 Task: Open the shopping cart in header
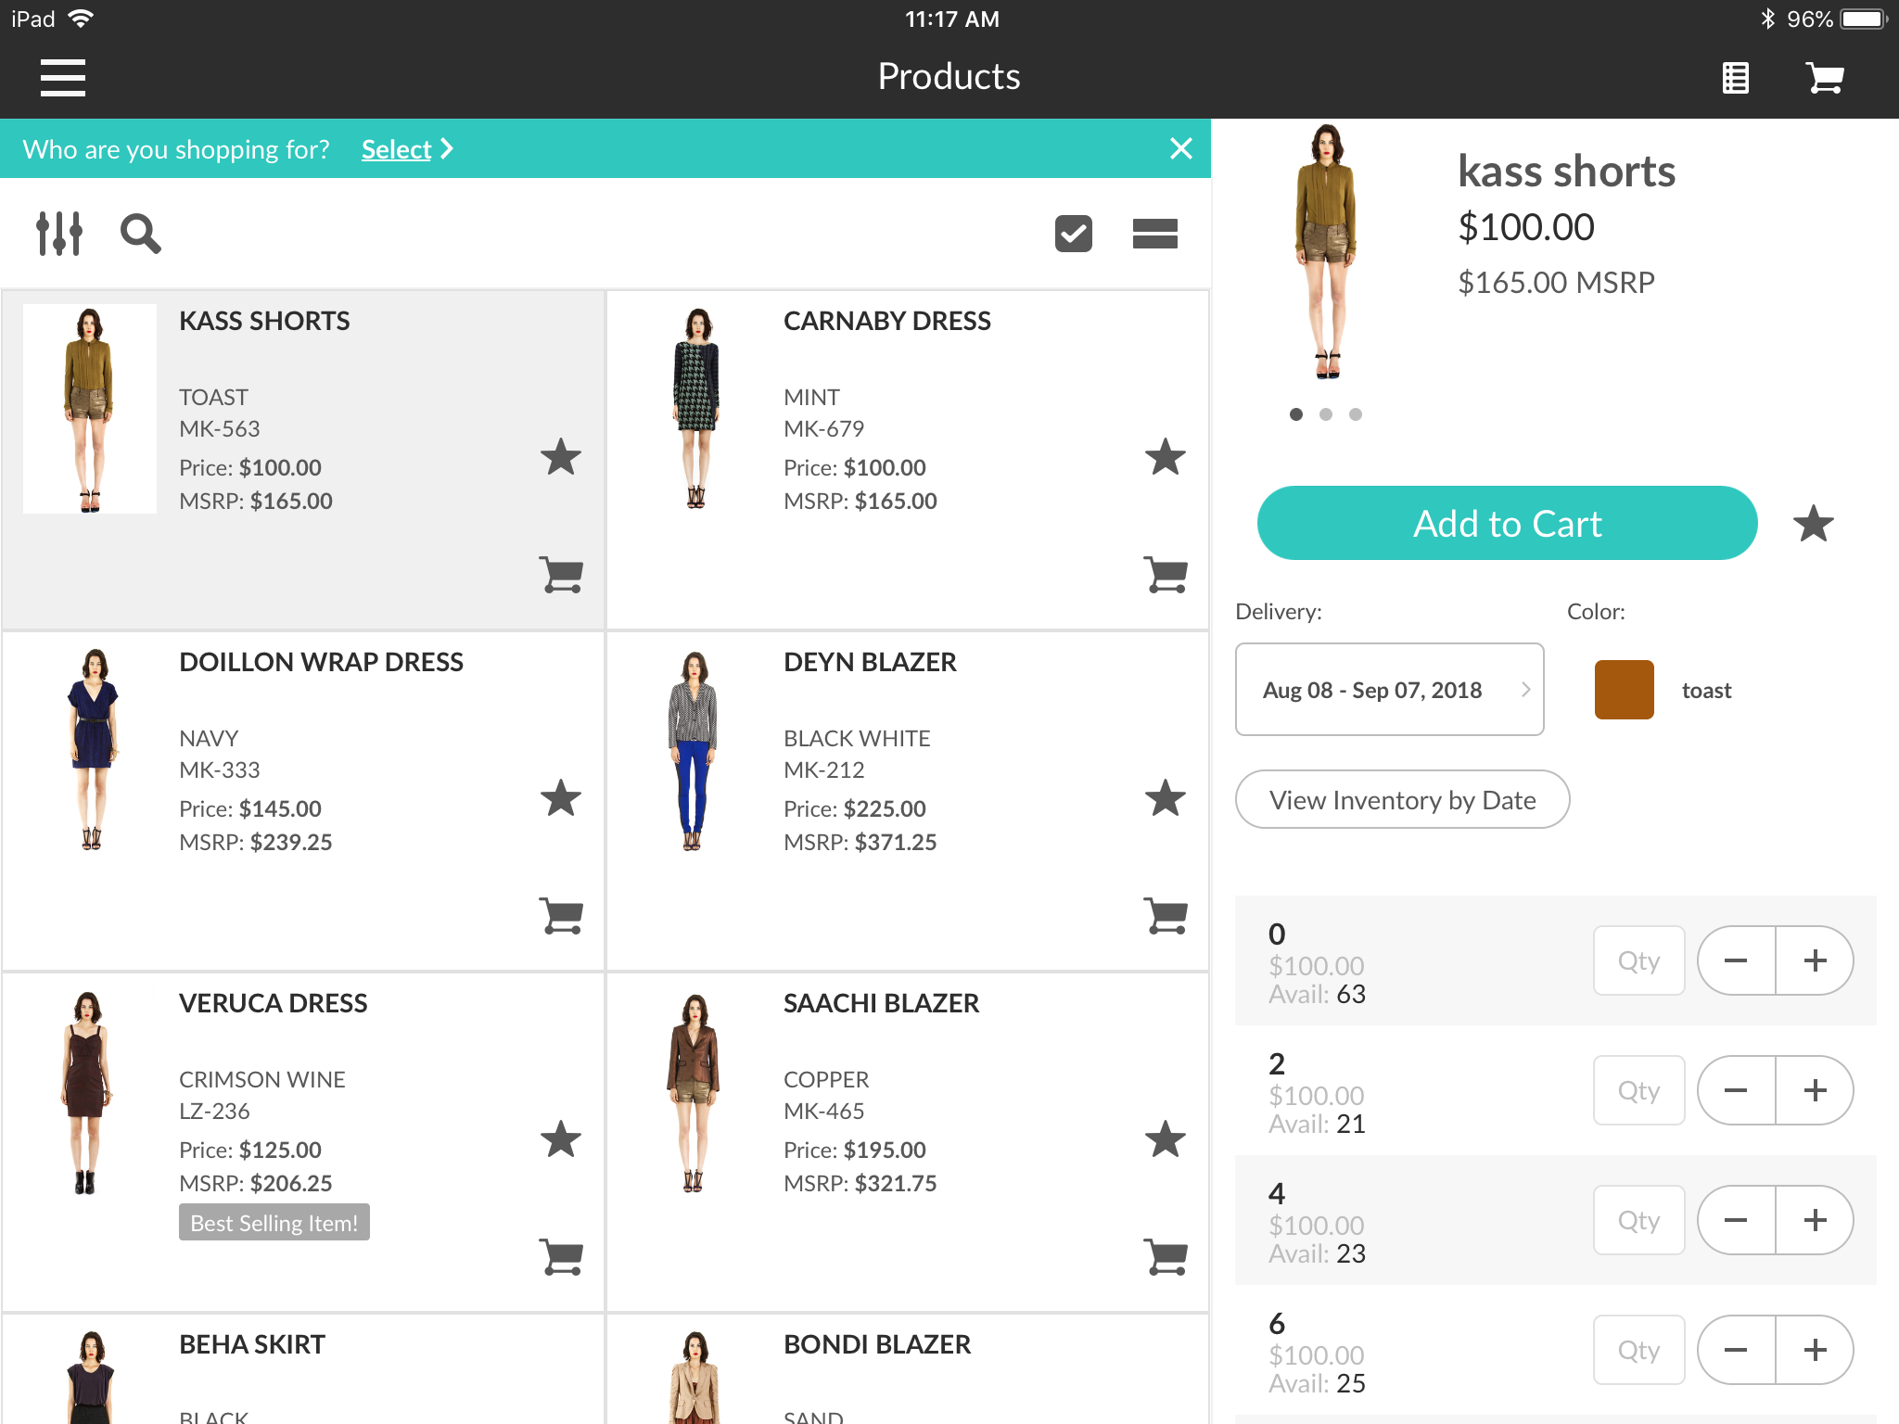point(1825,78)
